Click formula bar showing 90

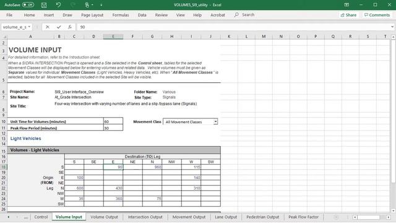tap(234, 27)
